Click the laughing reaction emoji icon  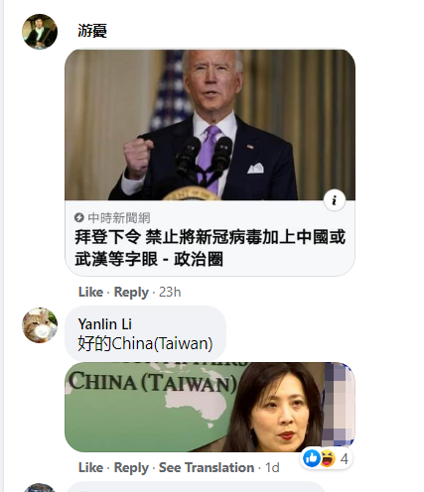(x=327, y=458)
